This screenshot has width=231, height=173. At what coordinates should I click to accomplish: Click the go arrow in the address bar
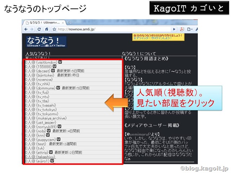click(x=174, y=29)
